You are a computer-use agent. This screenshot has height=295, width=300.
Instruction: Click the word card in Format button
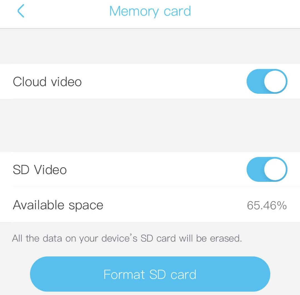(x=183, y=274)
